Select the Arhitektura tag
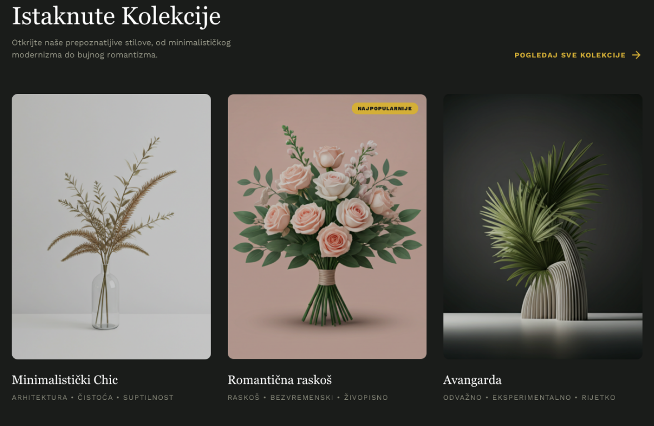Viewport: 654px width, 426px height. coord(39,398)
